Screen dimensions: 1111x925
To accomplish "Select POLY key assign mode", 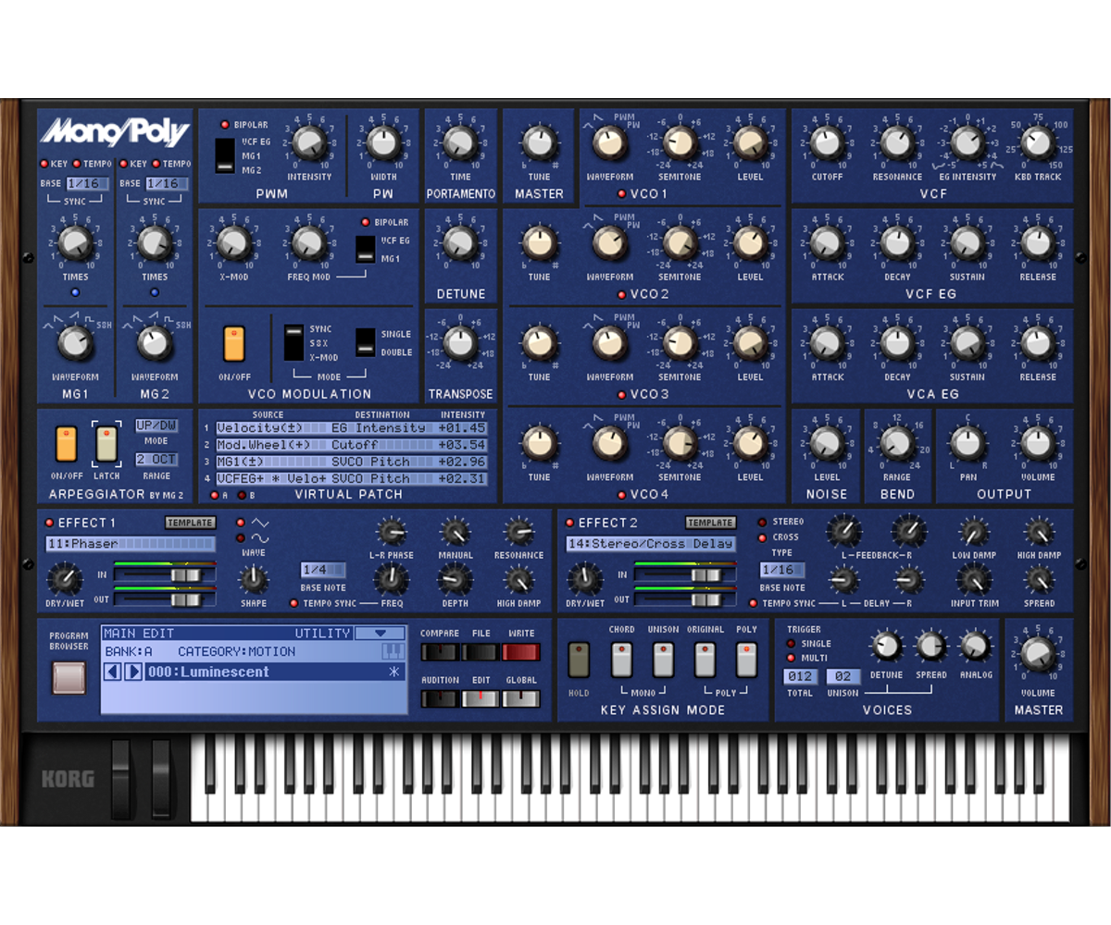I will point(746,660).
